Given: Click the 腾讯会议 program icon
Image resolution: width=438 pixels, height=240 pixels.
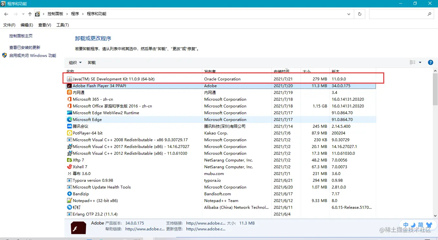Looking at the screenshot, I should pos(69,126).
